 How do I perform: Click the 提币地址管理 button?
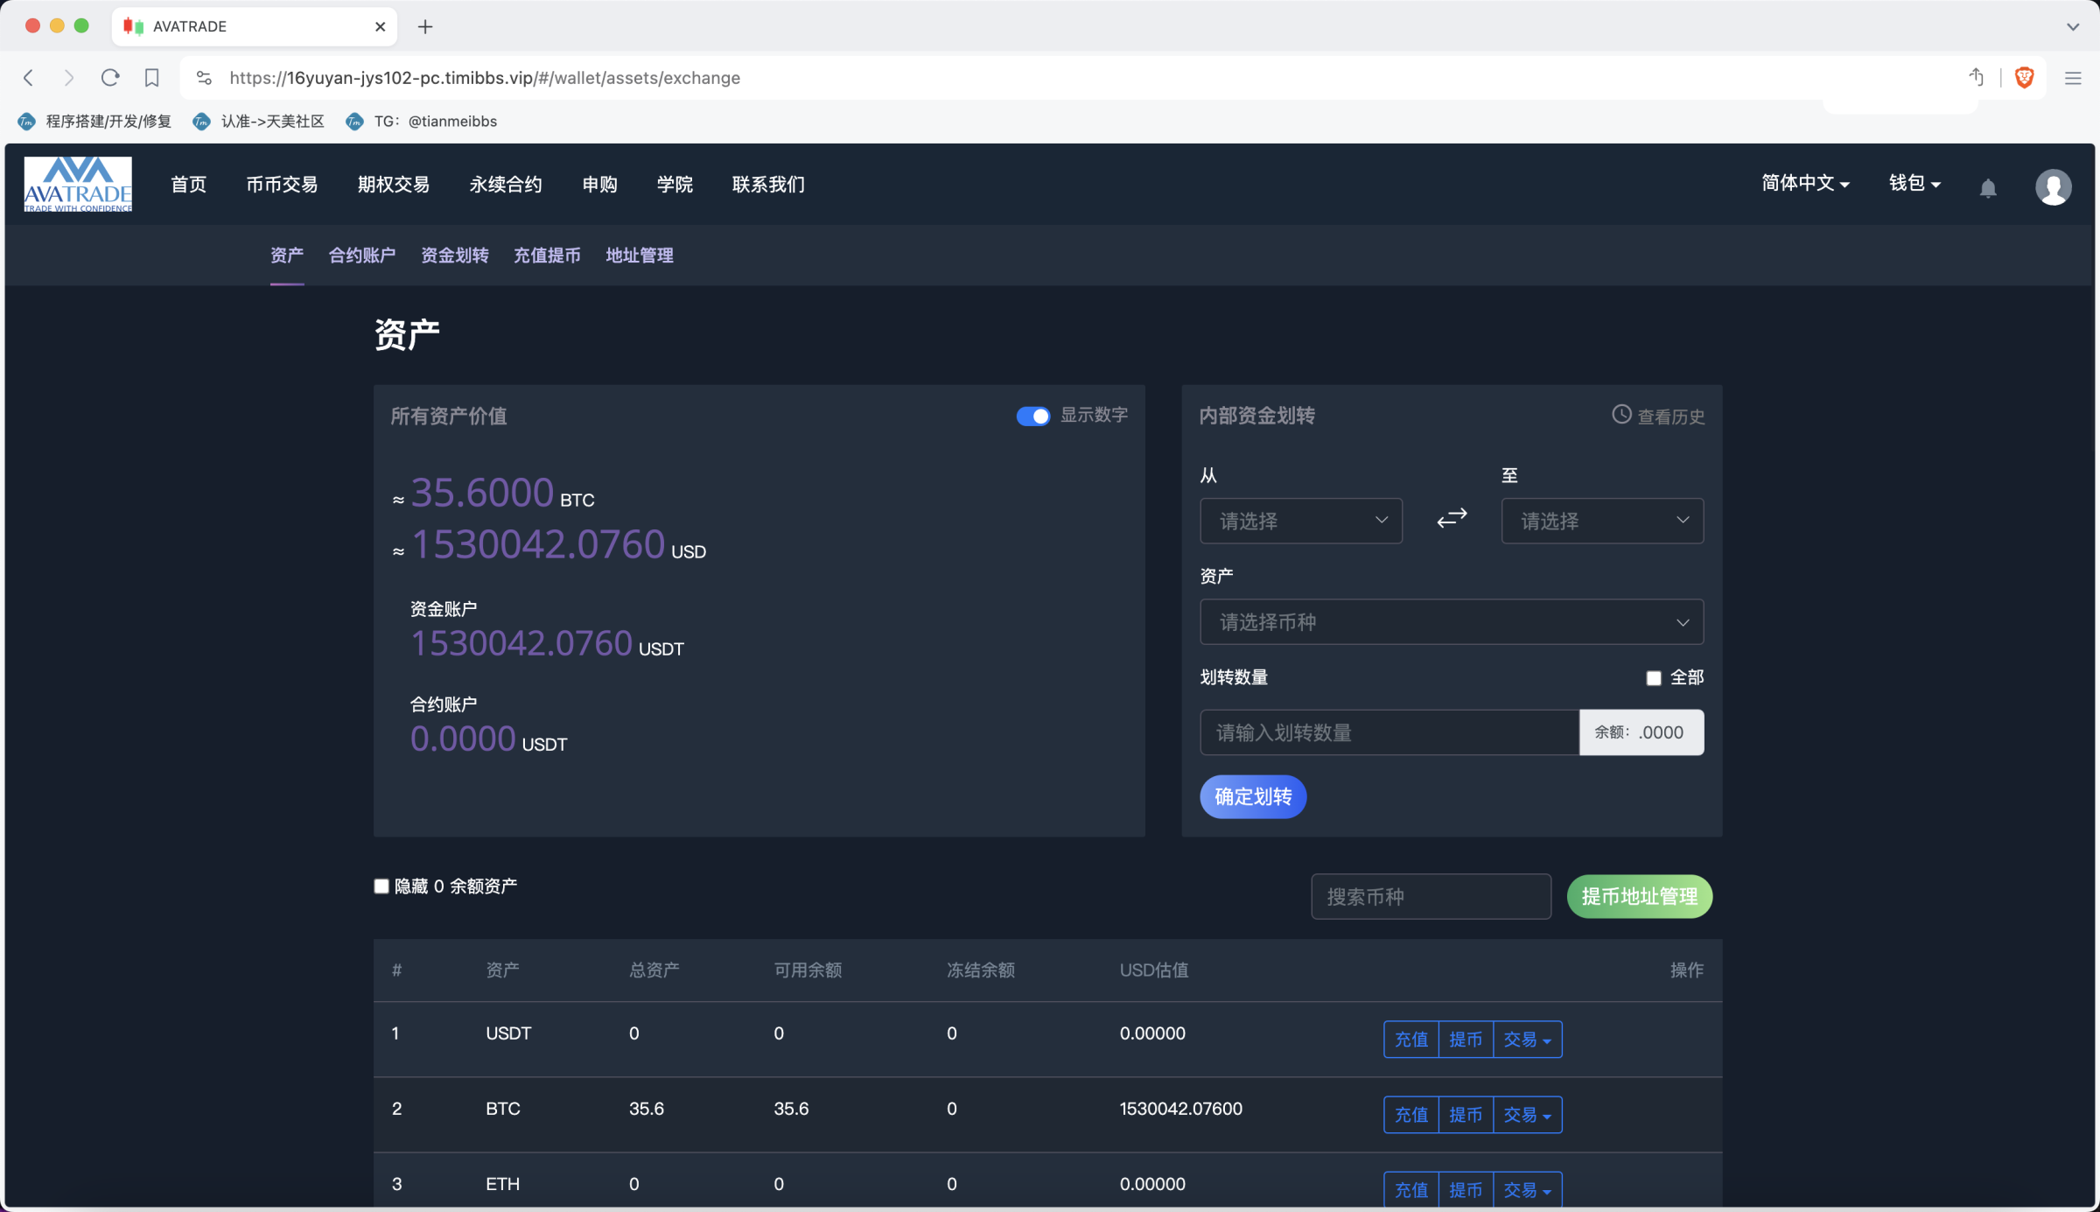[1639, 896]
